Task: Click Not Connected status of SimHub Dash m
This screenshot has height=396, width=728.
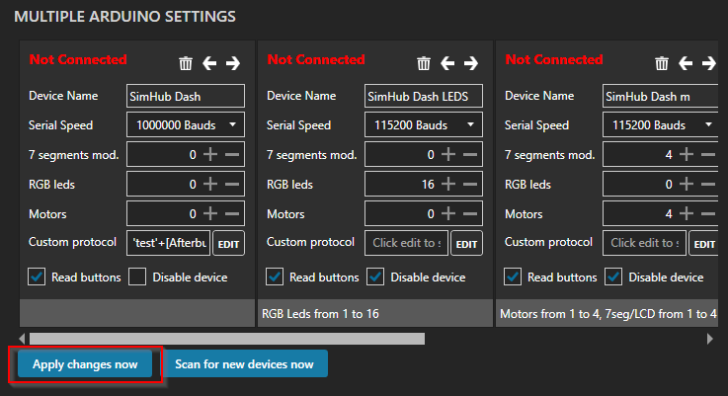Action: (554, 59)
